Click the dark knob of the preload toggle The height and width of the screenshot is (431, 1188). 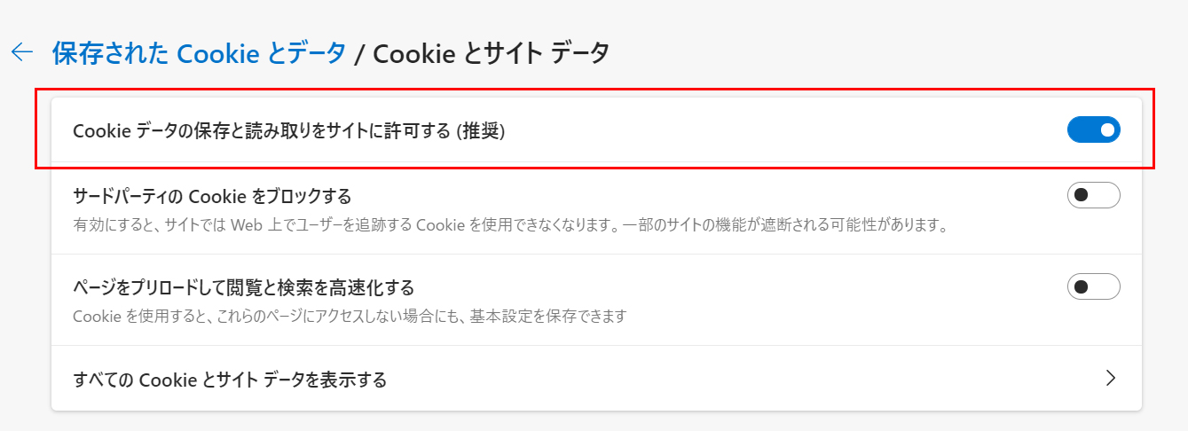click(1081, 287)
